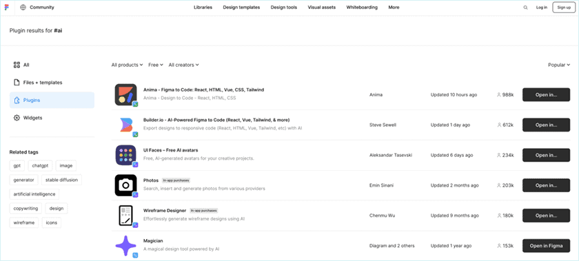Select the All category in sidebar
The width and height of the screenshot is (579, 261).
coord(52,65)
